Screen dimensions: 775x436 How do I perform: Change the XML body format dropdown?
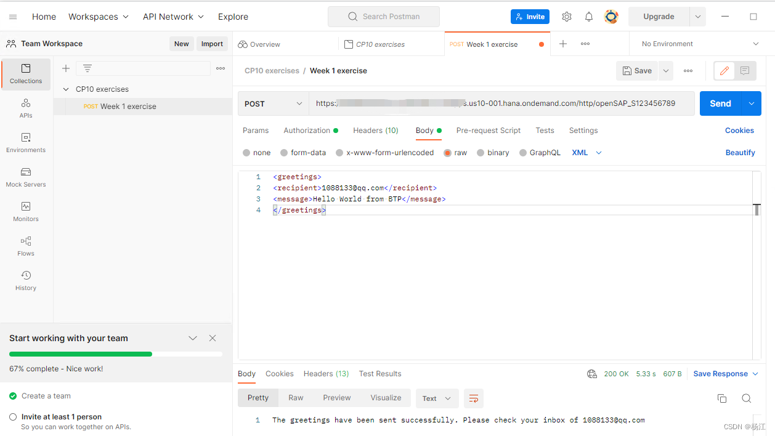coord(586,153)
